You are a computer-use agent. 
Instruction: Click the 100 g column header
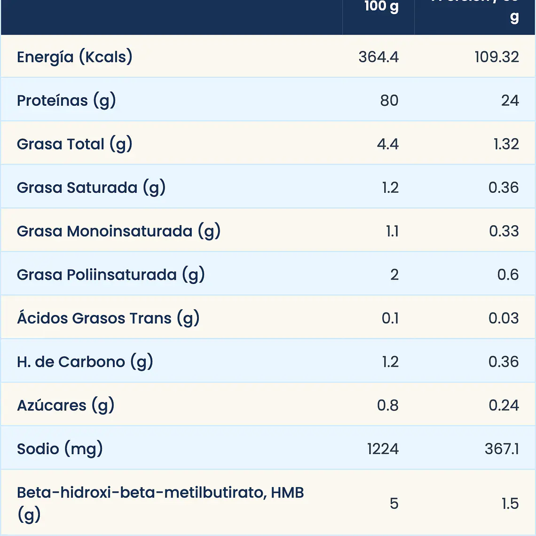(381, 7)
